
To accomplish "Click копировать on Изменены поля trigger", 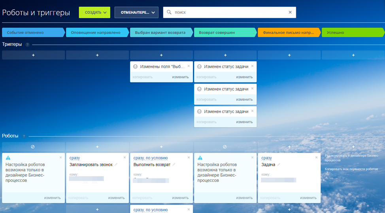I will coord(142,77).
